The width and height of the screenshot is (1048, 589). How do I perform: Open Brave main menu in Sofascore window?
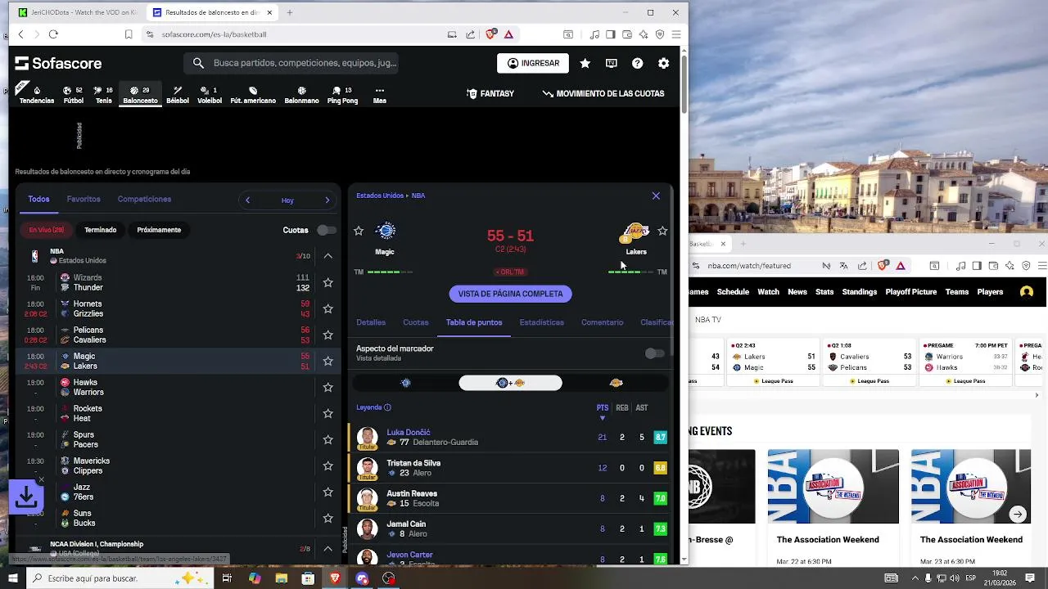coord(675,34)
